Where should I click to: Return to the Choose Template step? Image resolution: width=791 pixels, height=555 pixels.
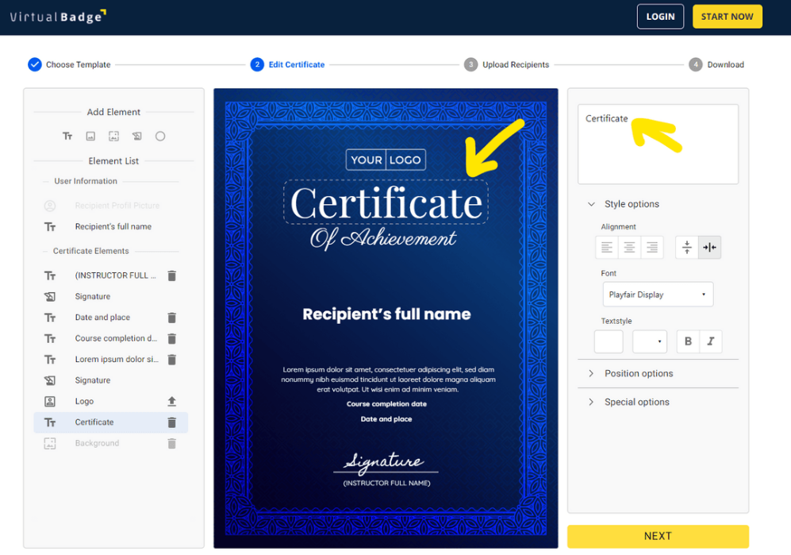(x=75, y=64)
